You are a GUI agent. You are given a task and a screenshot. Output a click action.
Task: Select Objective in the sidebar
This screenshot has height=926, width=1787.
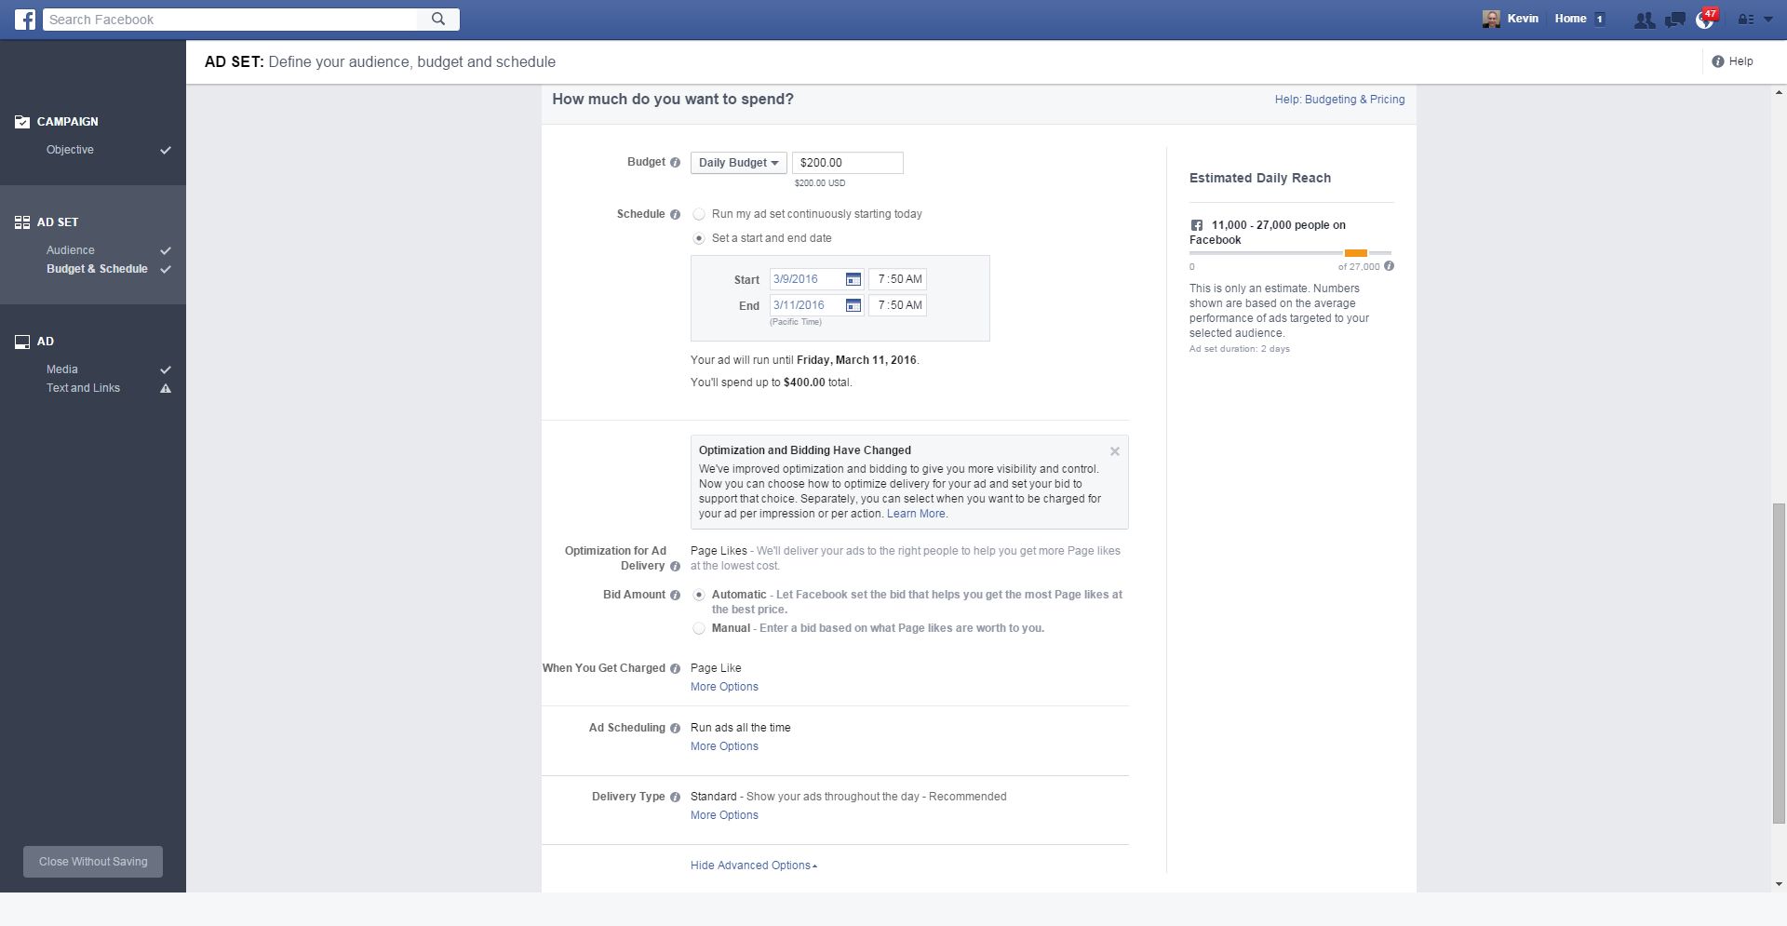click(70, 150)
